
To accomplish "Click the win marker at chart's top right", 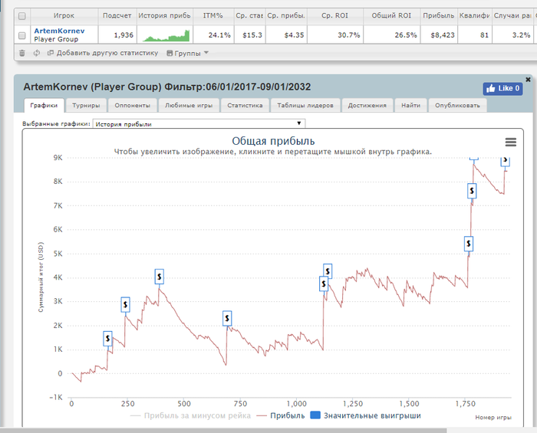I will (x=505, y=161).
